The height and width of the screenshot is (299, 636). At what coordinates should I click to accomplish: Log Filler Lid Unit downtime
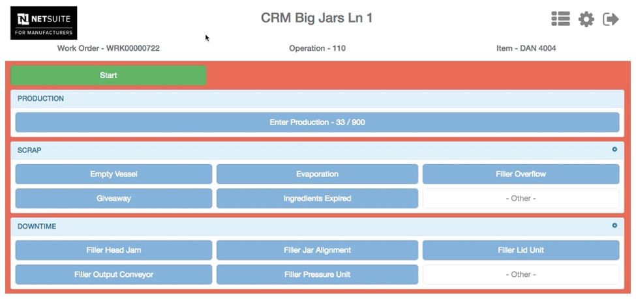tap(521, 250)
